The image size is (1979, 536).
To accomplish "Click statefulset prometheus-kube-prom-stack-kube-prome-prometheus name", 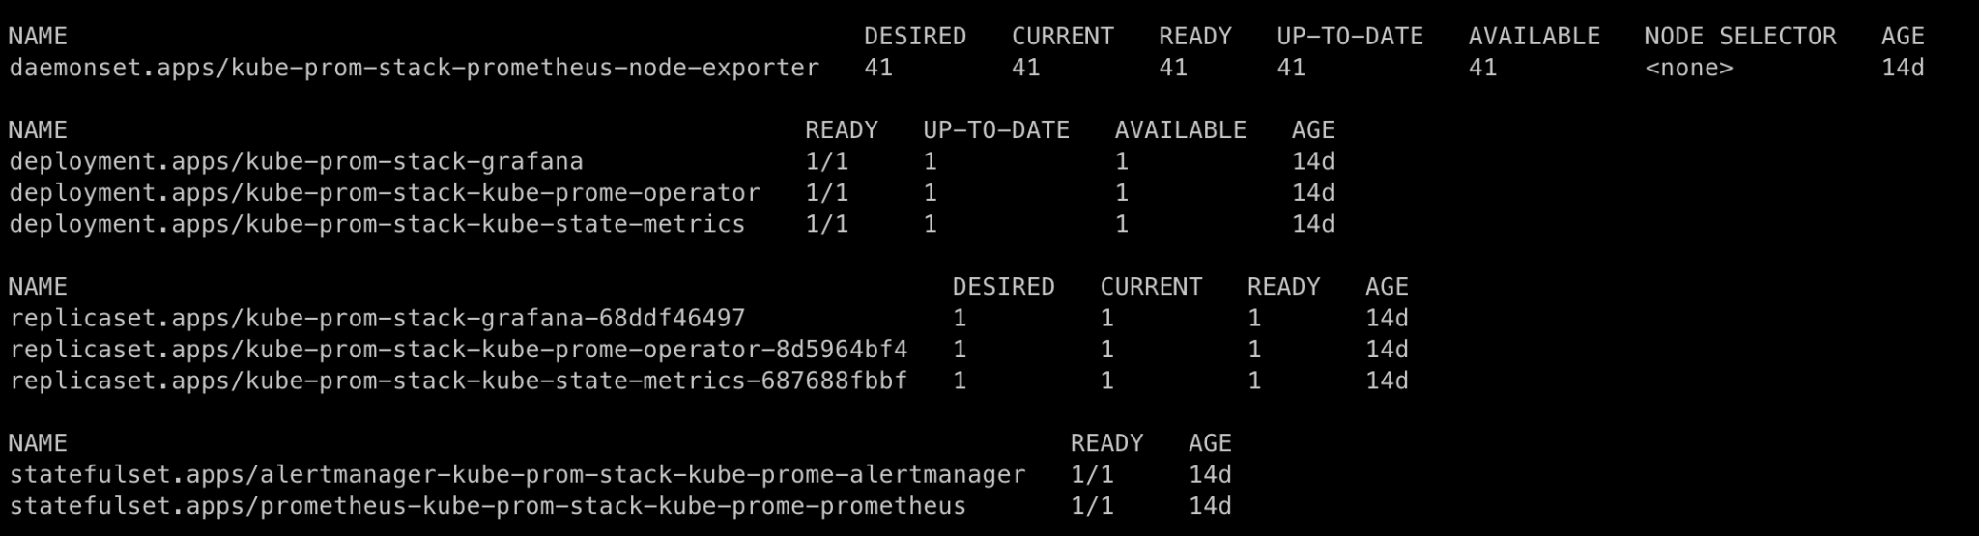I will tap(487, 506).
